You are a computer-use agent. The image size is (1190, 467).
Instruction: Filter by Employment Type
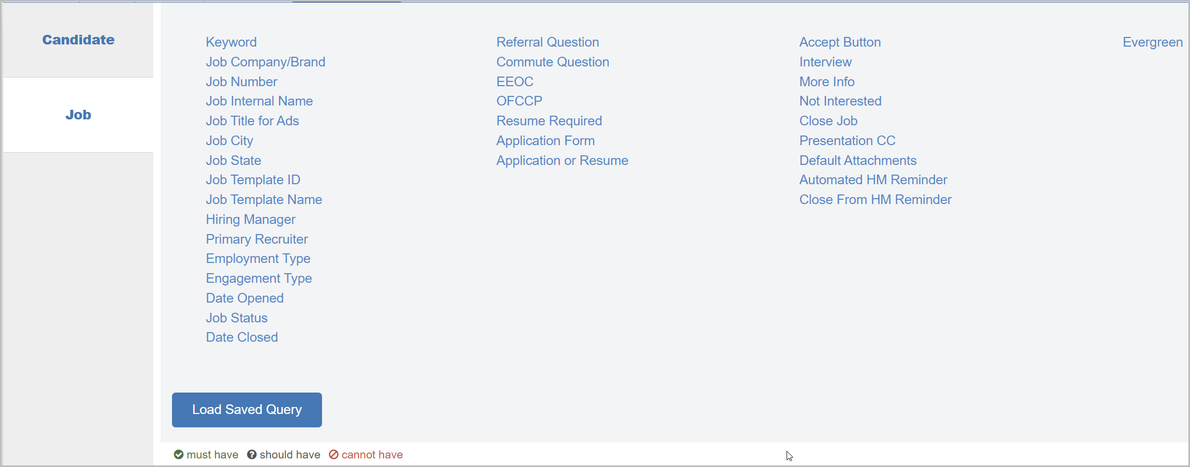pos(258,259)
